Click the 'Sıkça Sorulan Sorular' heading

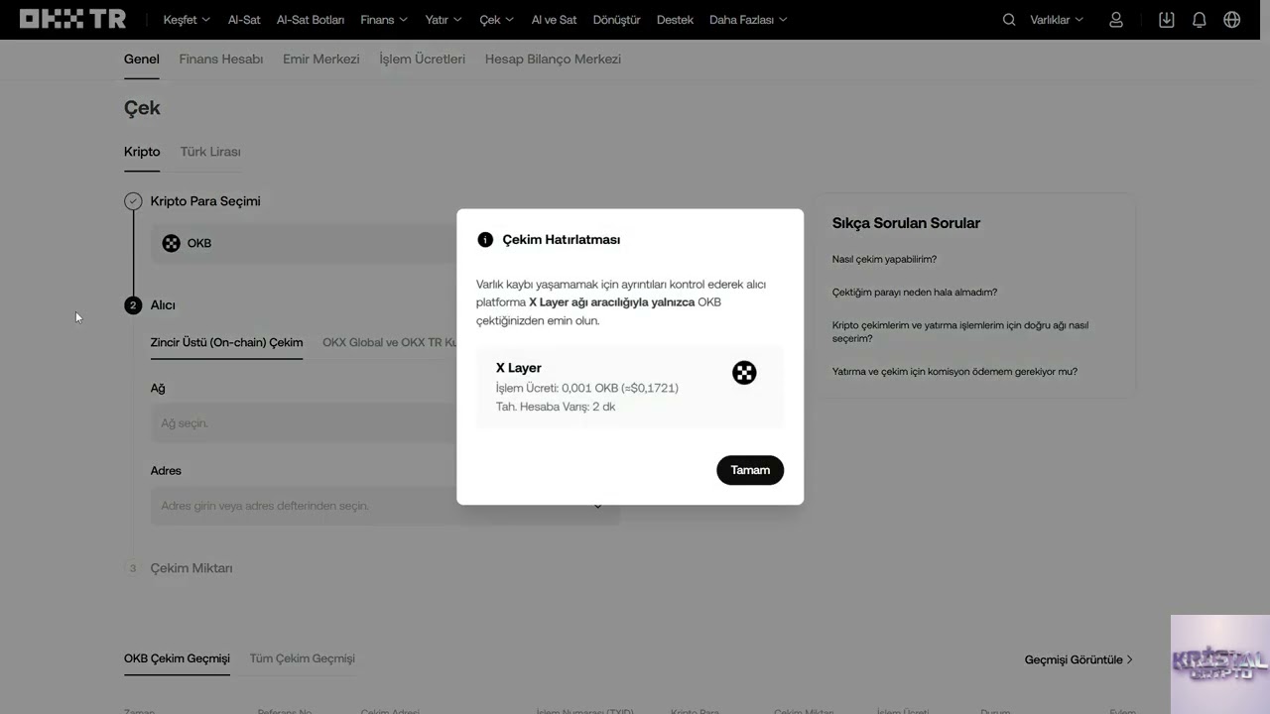coord(906,223)
